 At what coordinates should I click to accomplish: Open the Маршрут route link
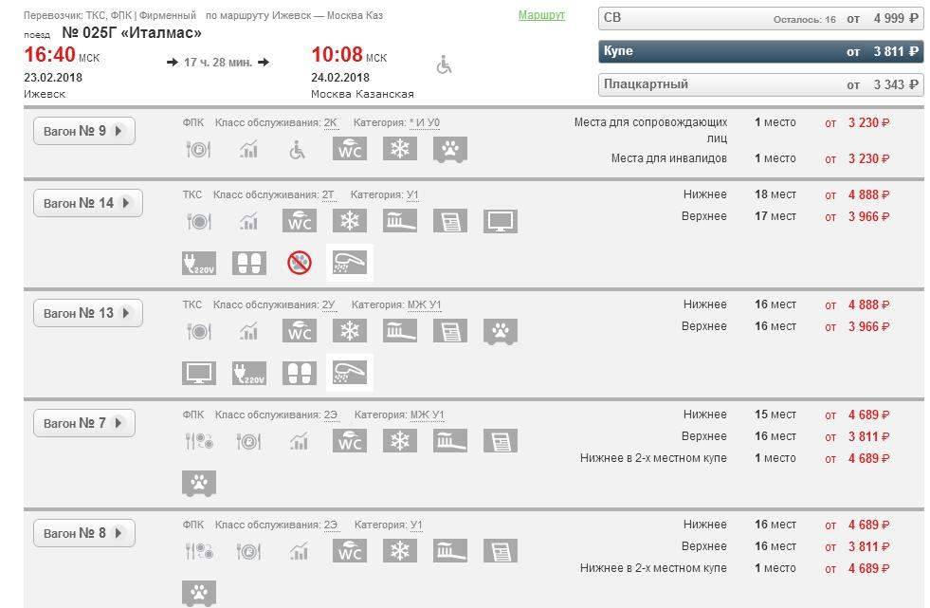(541, 15)
